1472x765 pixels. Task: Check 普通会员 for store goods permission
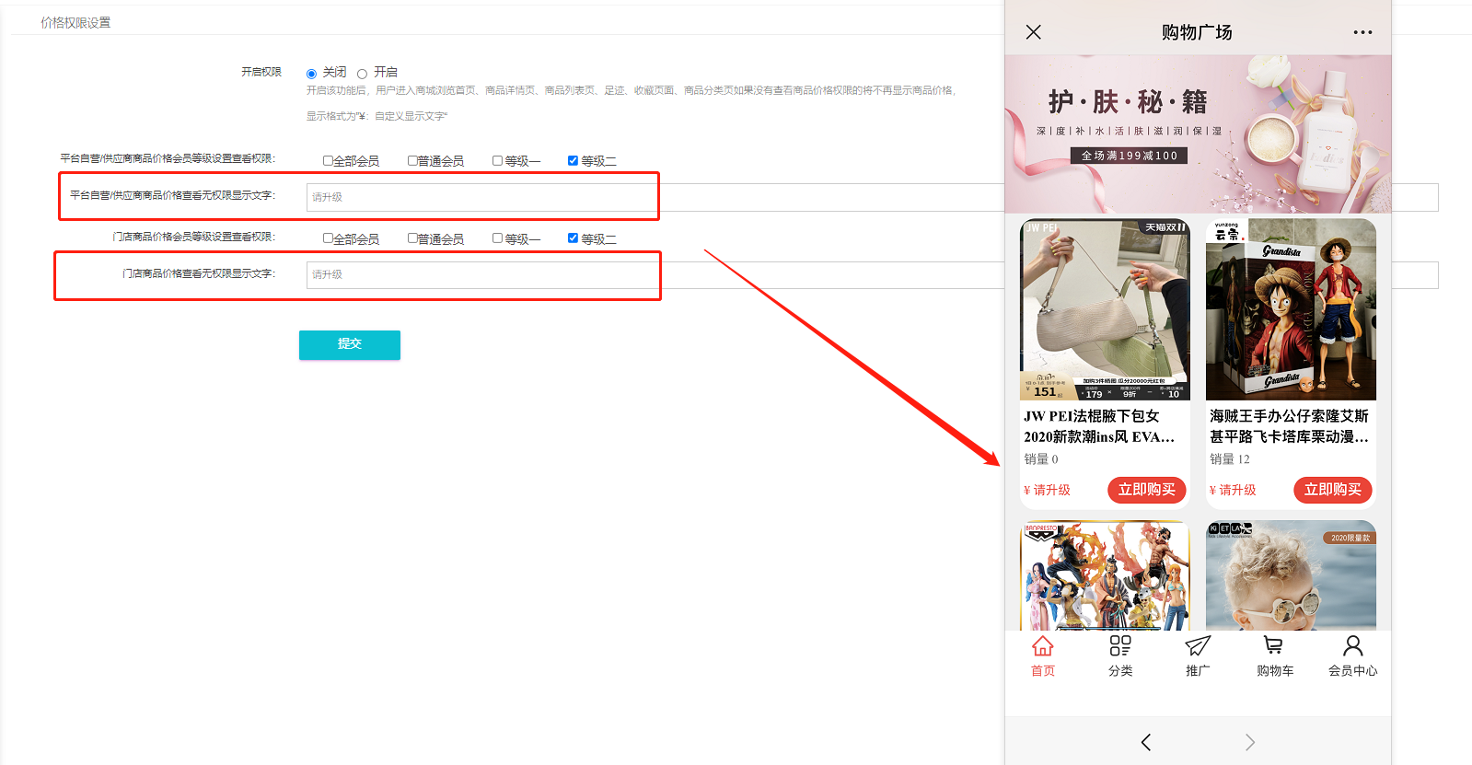412,238
